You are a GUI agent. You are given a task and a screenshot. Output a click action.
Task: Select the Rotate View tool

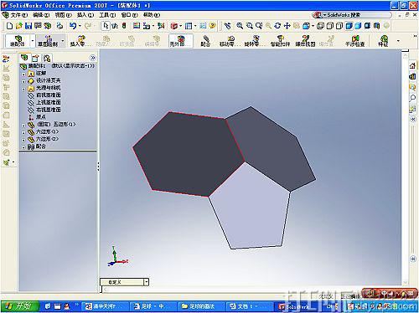click(x=277, y=26)
